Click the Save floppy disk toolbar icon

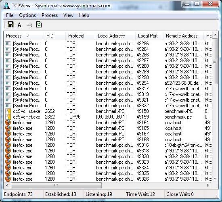pyautogui.click(x=10, y=25)
